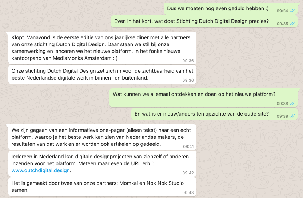Open the www.dutchdigital.design link

coord(40,170)
